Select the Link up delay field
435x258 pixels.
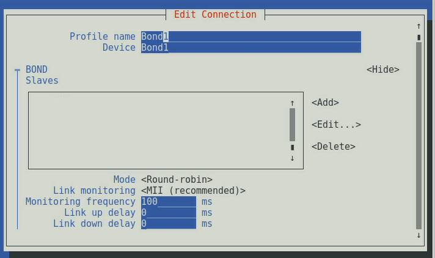click(169, 213)
